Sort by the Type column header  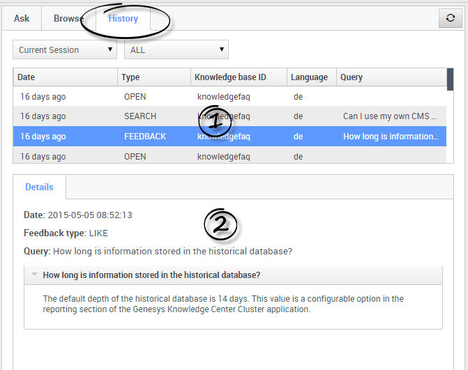click(153, 77)
